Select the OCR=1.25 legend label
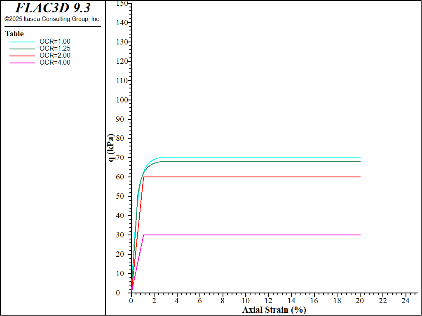This screenshot has width=422, height=316. point(55,48)
